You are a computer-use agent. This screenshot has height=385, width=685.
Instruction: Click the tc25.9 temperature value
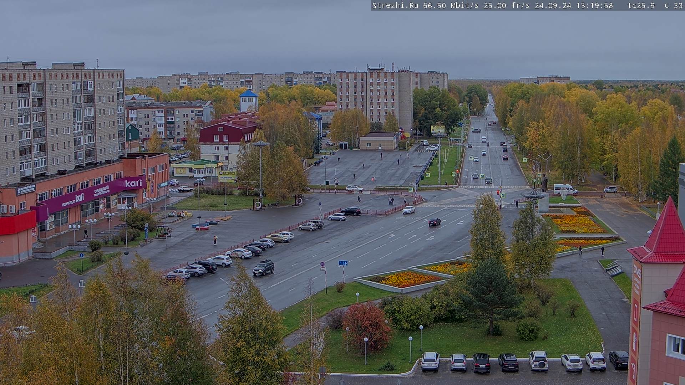coord(641,5)
